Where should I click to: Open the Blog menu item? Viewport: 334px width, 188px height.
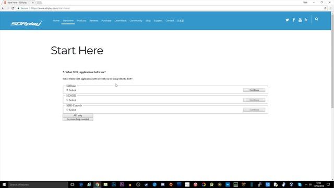(148, 21)
